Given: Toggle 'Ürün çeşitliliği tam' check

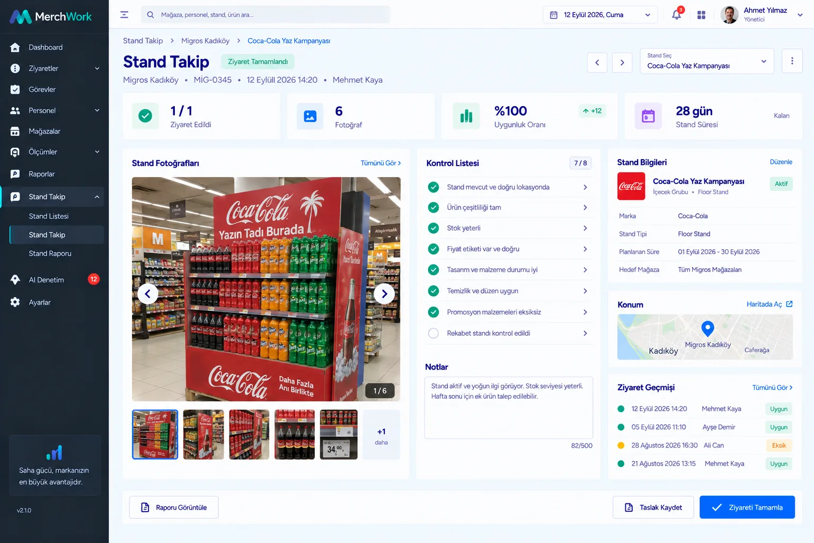Looking at the screenshot, I should (433, 207).
